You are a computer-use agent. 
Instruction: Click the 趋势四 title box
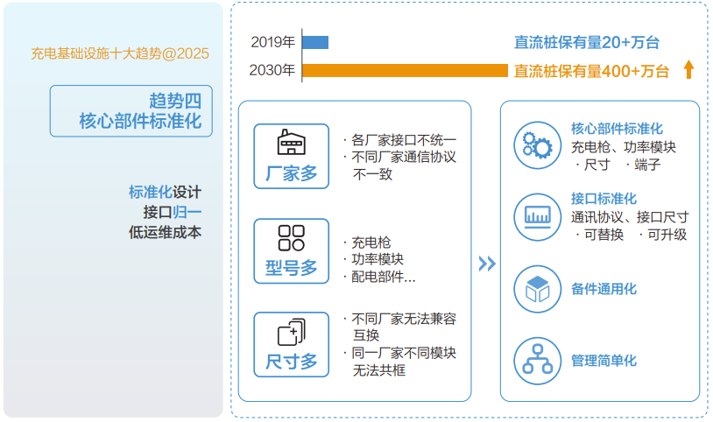click(x=131, y=111)
